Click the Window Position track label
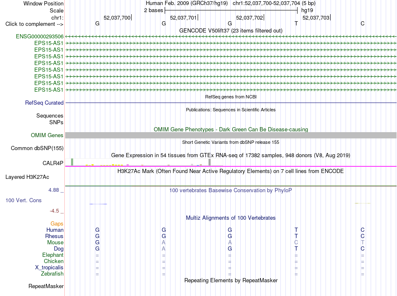The width and height of the screenshot is (397, 296). point(43,3)
